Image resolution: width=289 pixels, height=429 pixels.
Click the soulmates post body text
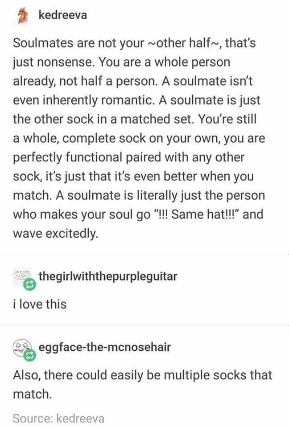click(139, 138)
